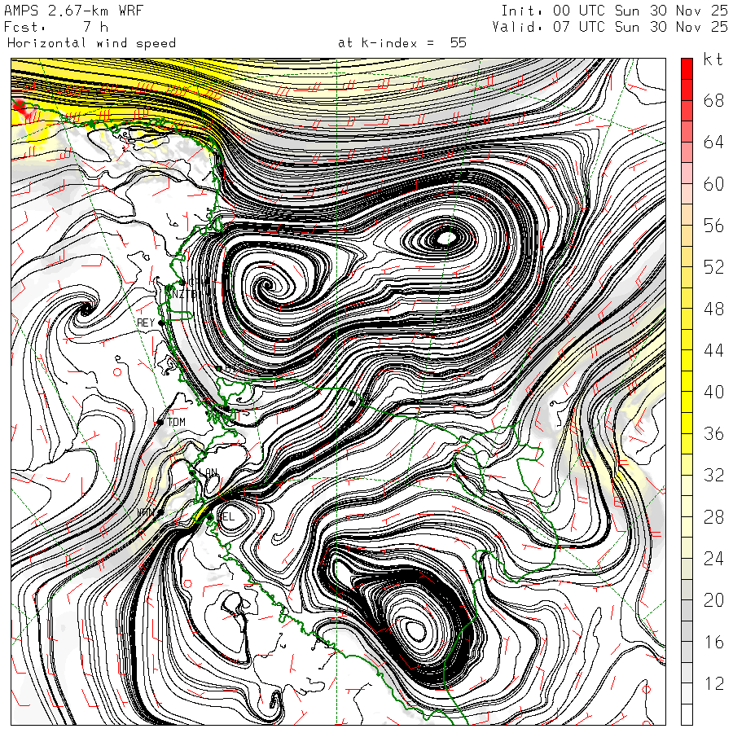Image resolution: width=733 pixels, height=733 pixels.
Task: Click the "Horizontal wind speed" field label
Action: tap(91, 43)
